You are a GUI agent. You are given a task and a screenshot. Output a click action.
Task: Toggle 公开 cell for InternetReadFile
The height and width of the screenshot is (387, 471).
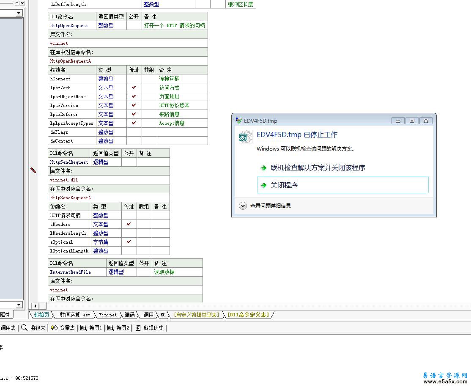[x=144, y=272]
